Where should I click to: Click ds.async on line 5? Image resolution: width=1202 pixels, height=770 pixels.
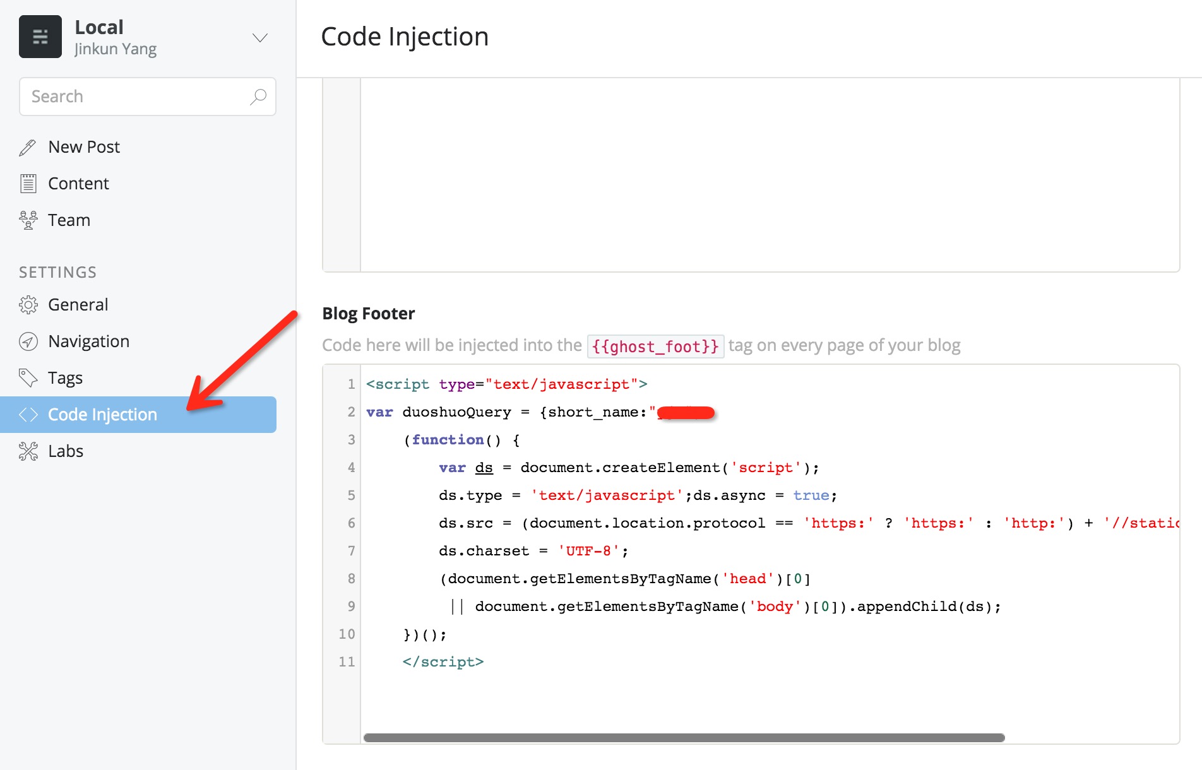[x=729, y=495]
